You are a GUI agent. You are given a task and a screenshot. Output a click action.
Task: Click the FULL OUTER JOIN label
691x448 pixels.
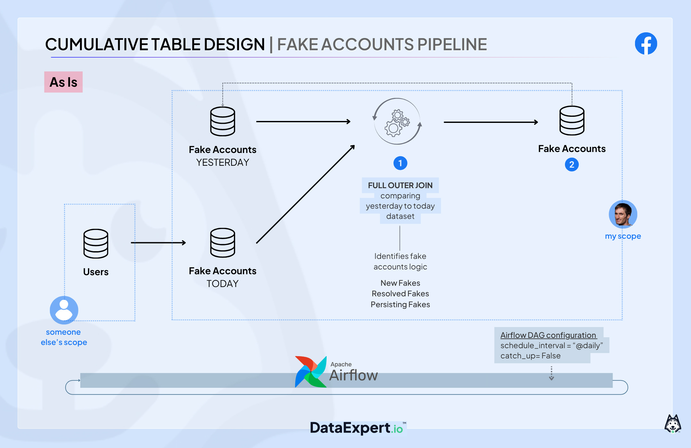point(400,185)
